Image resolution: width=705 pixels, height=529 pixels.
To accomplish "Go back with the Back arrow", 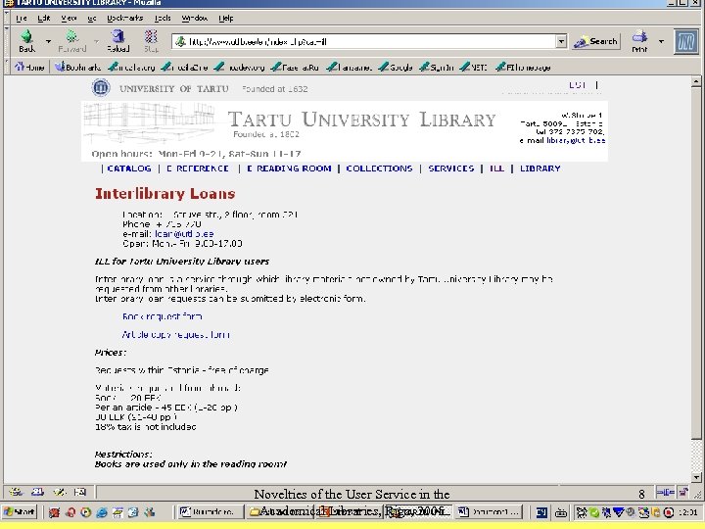I will click(27, 40).
